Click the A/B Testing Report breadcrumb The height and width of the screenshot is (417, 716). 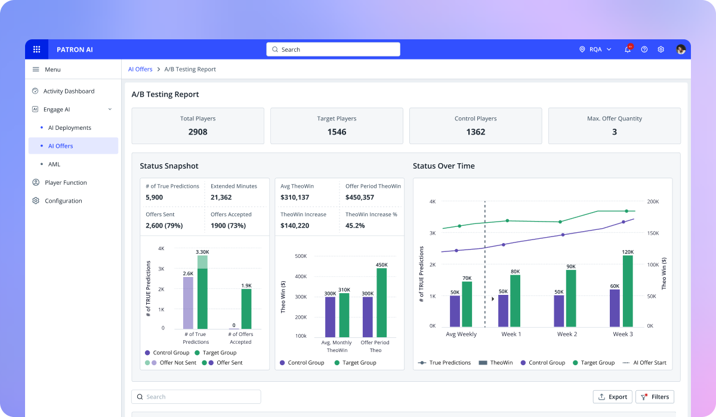[190, 69]
